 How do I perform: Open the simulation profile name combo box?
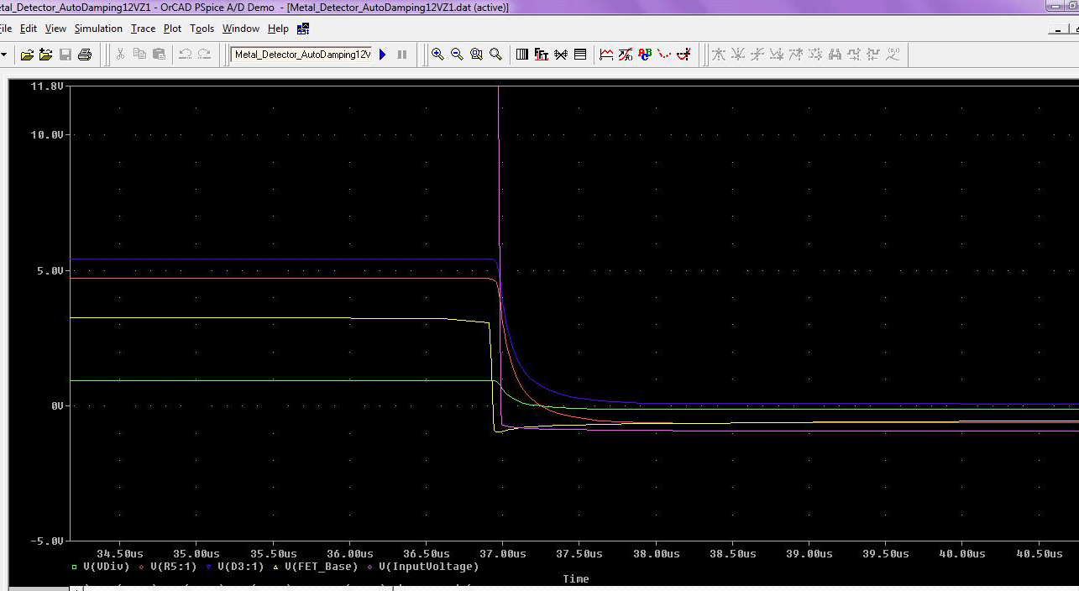tap(301, 55)
